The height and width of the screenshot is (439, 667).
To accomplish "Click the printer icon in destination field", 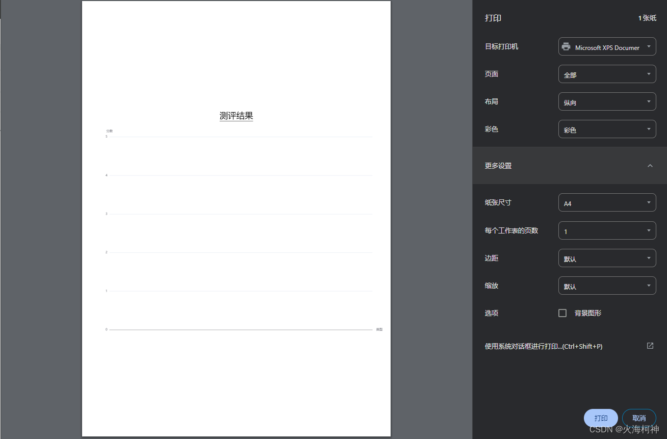I will 566,47.
